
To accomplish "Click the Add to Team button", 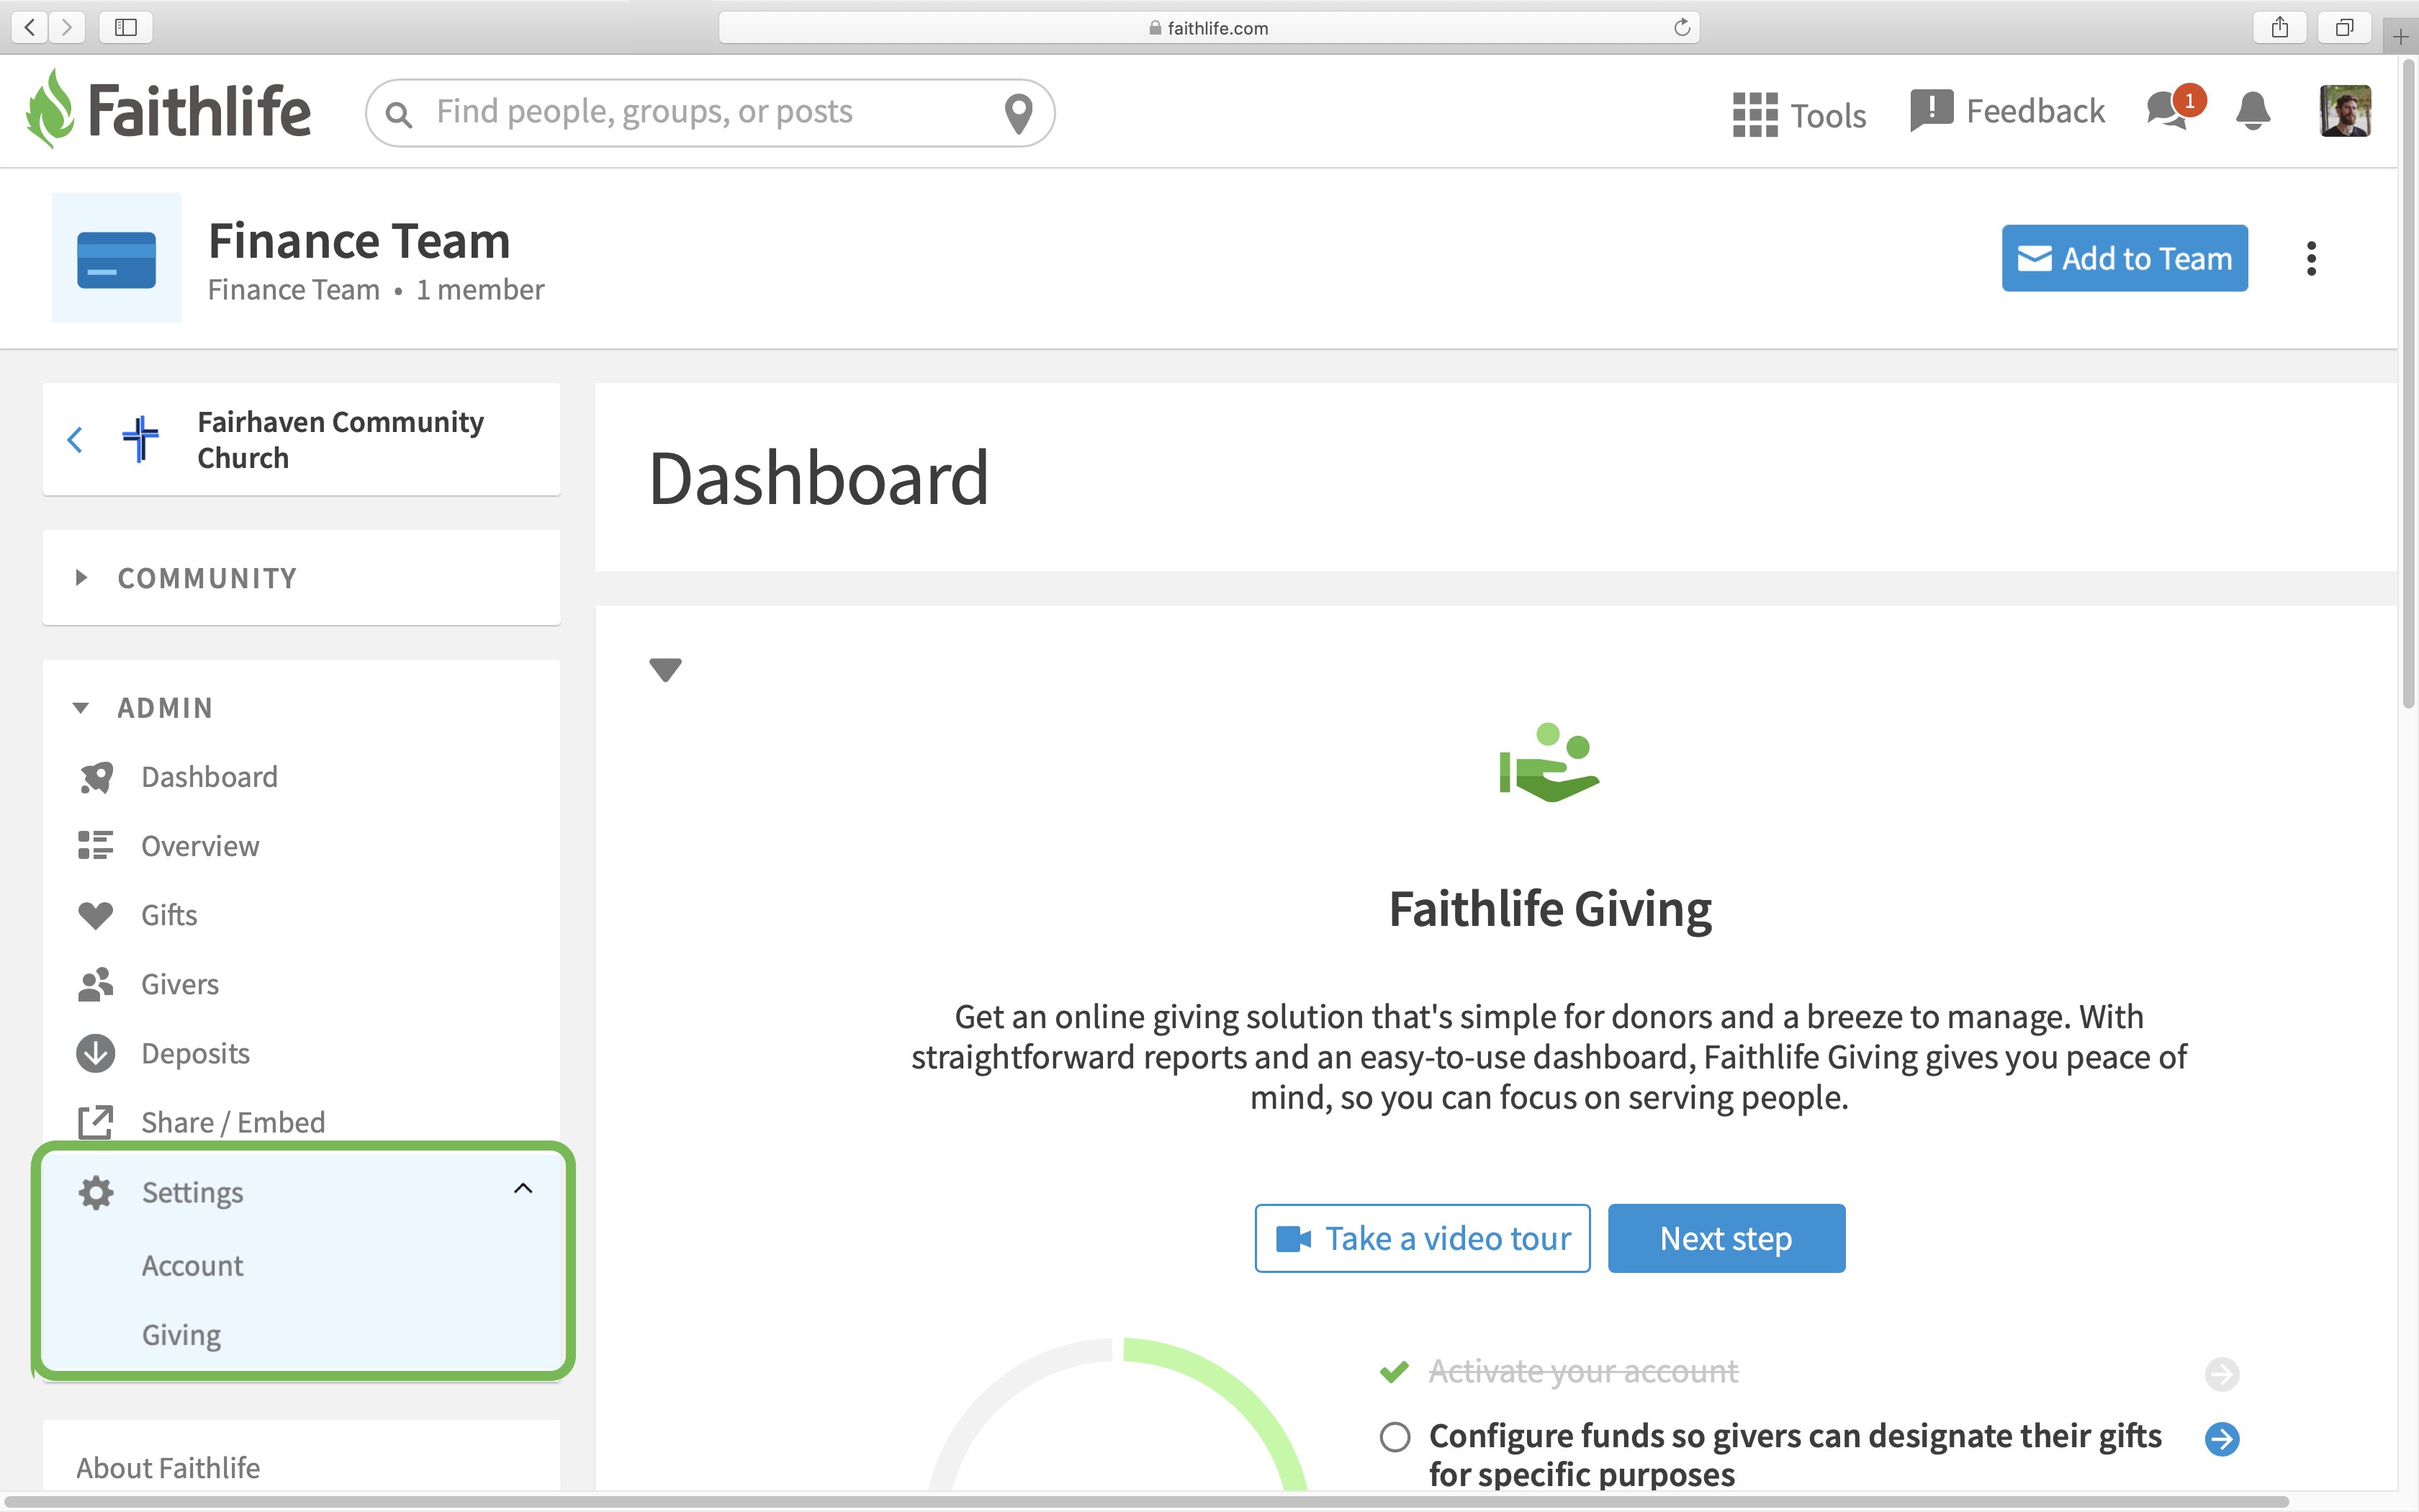I will point(2124,258).
